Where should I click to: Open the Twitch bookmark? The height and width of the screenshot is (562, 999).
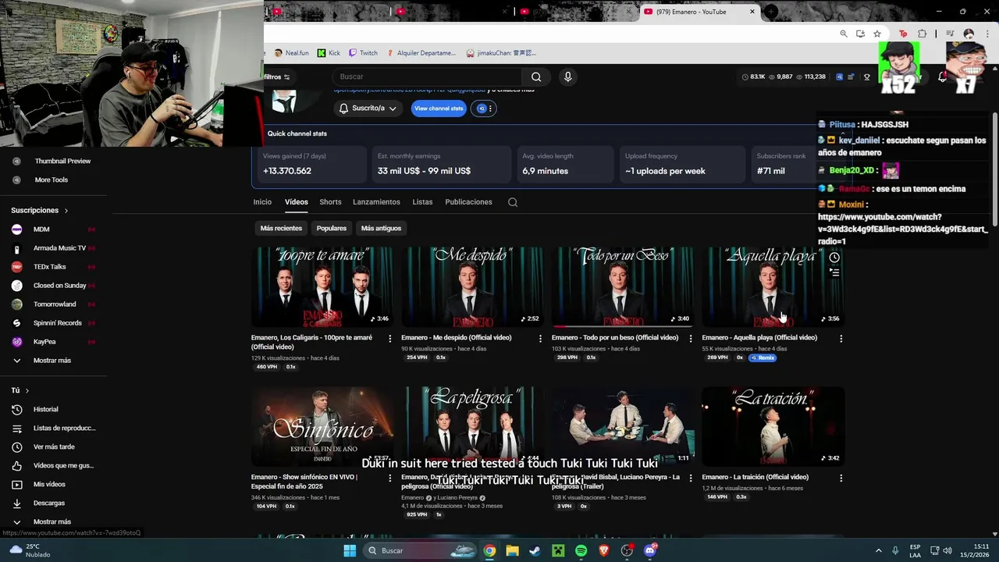click(363, 53)
